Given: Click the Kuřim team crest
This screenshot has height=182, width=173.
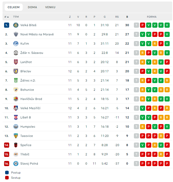Looking at the screenshot, I should 16,44.
